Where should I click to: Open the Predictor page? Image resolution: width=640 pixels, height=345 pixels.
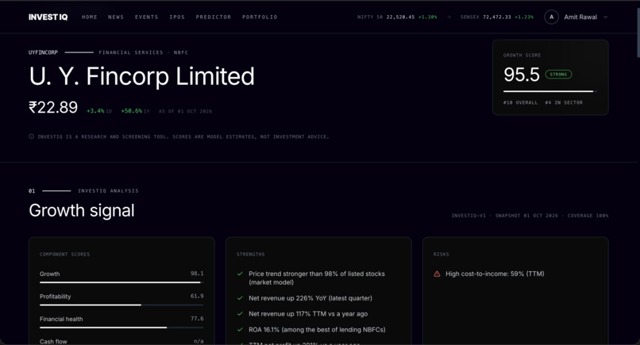pyautogui.click(x=214, y=17)
